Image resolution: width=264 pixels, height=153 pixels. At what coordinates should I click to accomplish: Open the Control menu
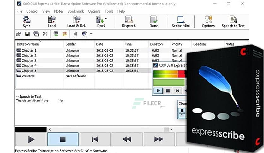[32, 11]
